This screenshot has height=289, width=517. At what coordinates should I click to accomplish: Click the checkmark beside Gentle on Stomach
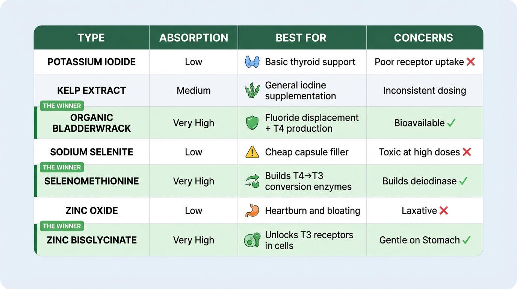466,240
